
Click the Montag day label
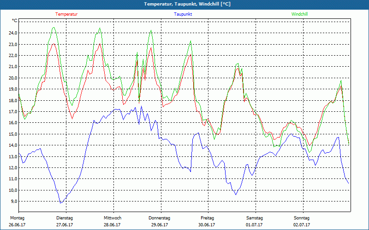point(17,218)
